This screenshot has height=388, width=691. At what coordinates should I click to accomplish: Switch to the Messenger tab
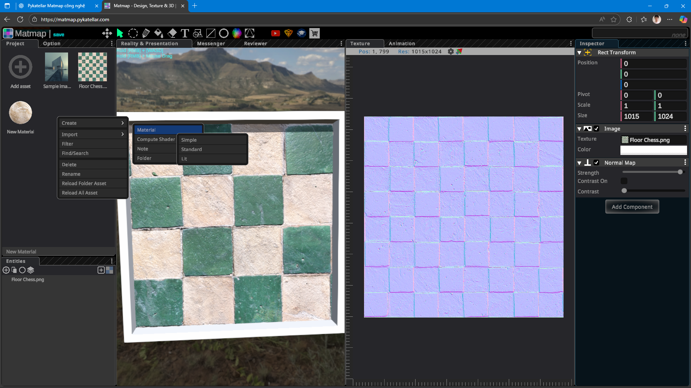pyautogui.click(x=211, y=44)
